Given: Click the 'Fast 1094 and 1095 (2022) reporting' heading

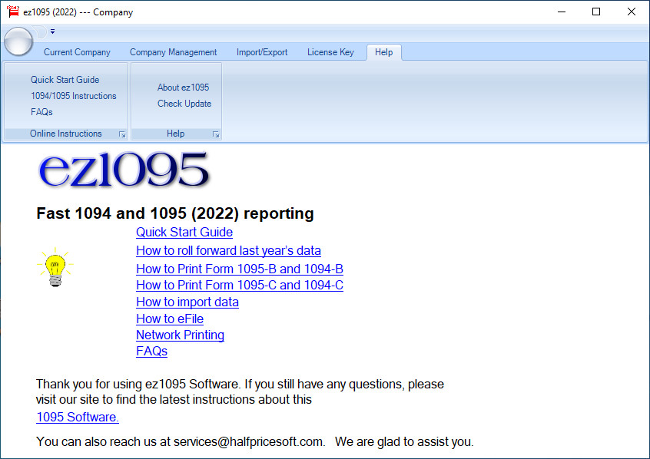Looking at the screenshot, I should tap(175, 213).
